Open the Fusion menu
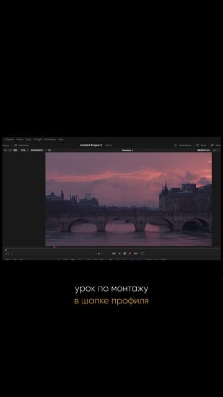The height and width of the screenshot is (397, 223). (x=20, y=140)
